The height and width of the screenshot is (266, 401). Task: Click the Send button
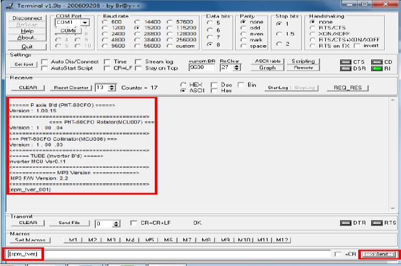tap(379, 254)
